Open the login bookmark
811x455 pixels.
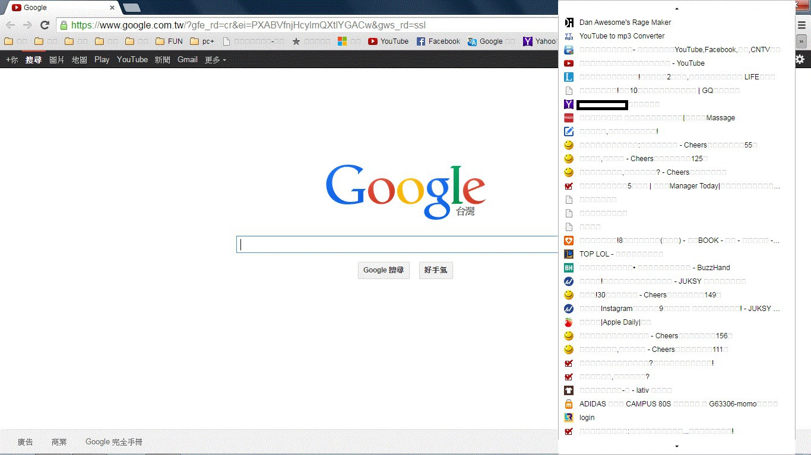click(x=677, y=418)
